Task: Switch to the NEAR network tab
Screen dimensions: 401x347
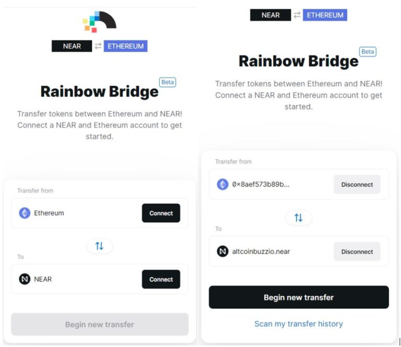Action: pyautogui.click(x=72, y=46)
